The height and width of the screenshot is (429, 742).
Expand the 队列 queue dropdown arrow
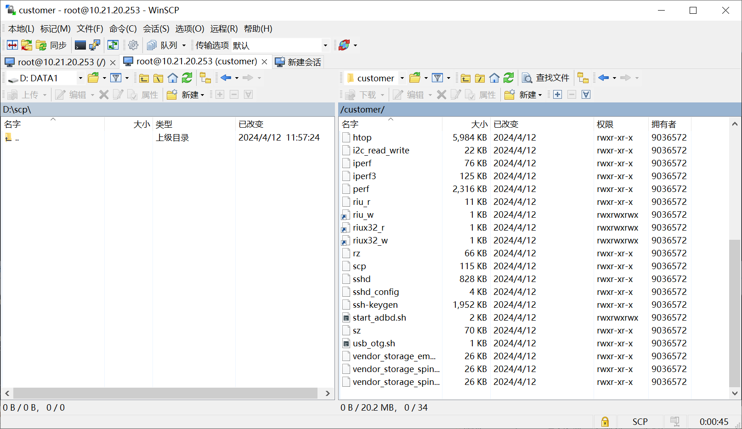[x=184, y=45]
